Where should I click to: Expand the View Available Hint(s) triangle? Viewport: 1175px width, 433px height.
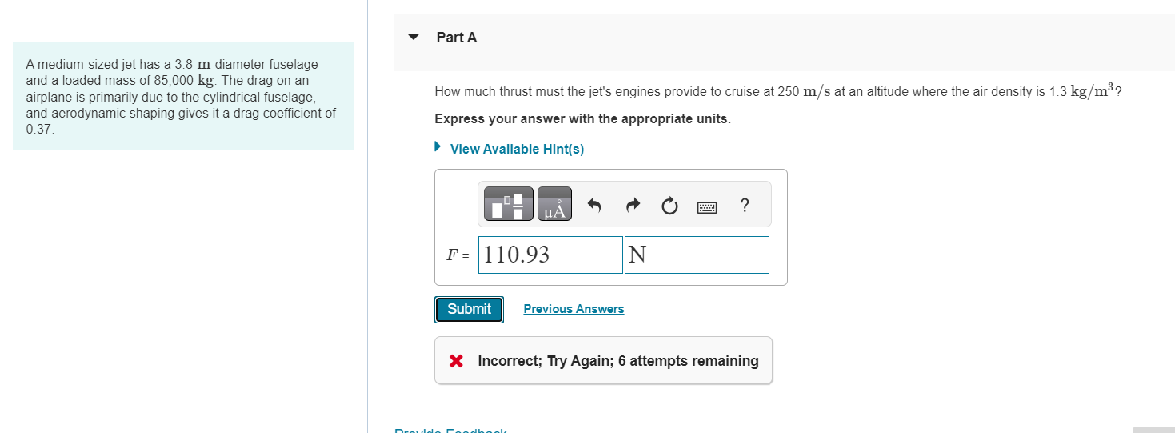coord(438,147)
